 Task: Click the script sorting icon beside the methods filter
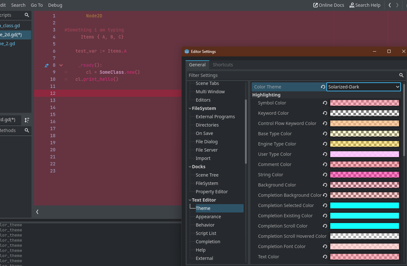[27, 120]
